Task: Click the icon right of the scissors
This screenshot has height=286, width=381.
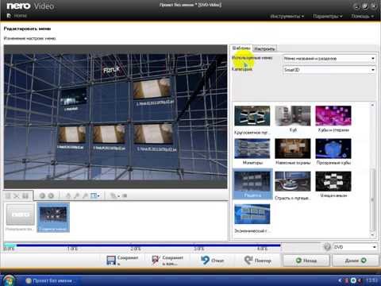Action: (x=25, y=196)
